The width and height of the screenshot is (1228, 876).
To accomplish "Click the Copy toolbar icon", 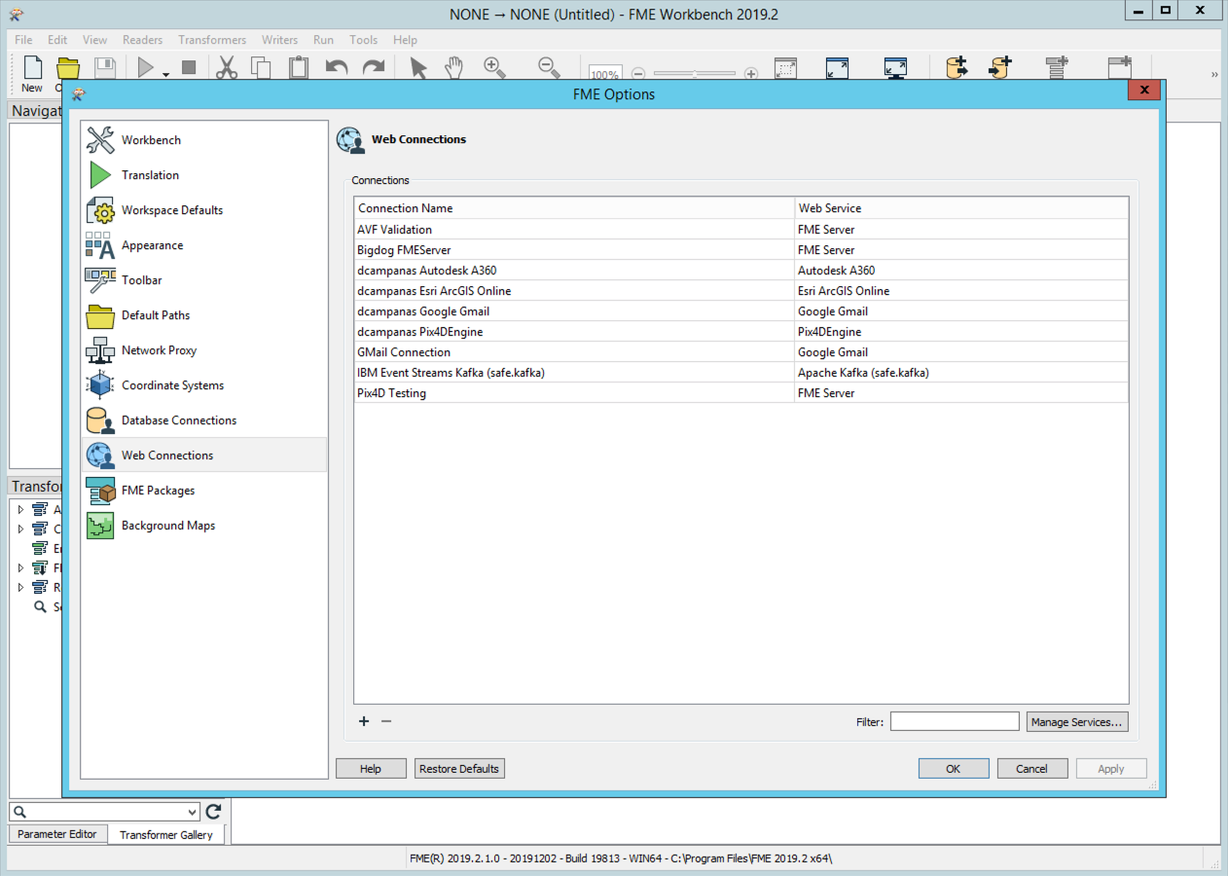I will 261,68.
